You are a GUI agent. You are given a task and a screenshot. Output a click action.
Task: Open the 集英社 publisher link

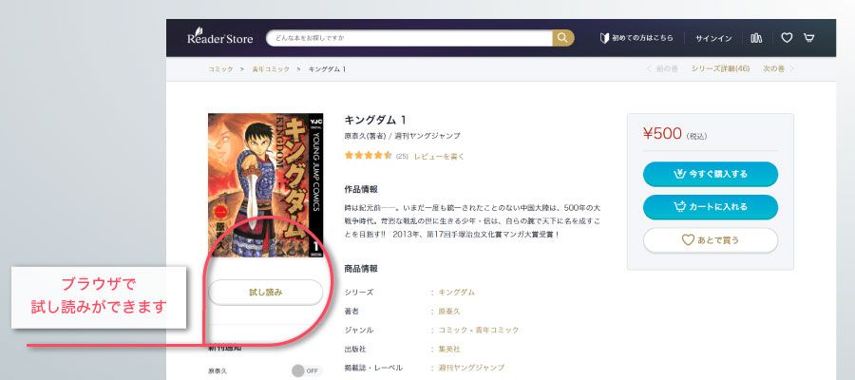449,349
